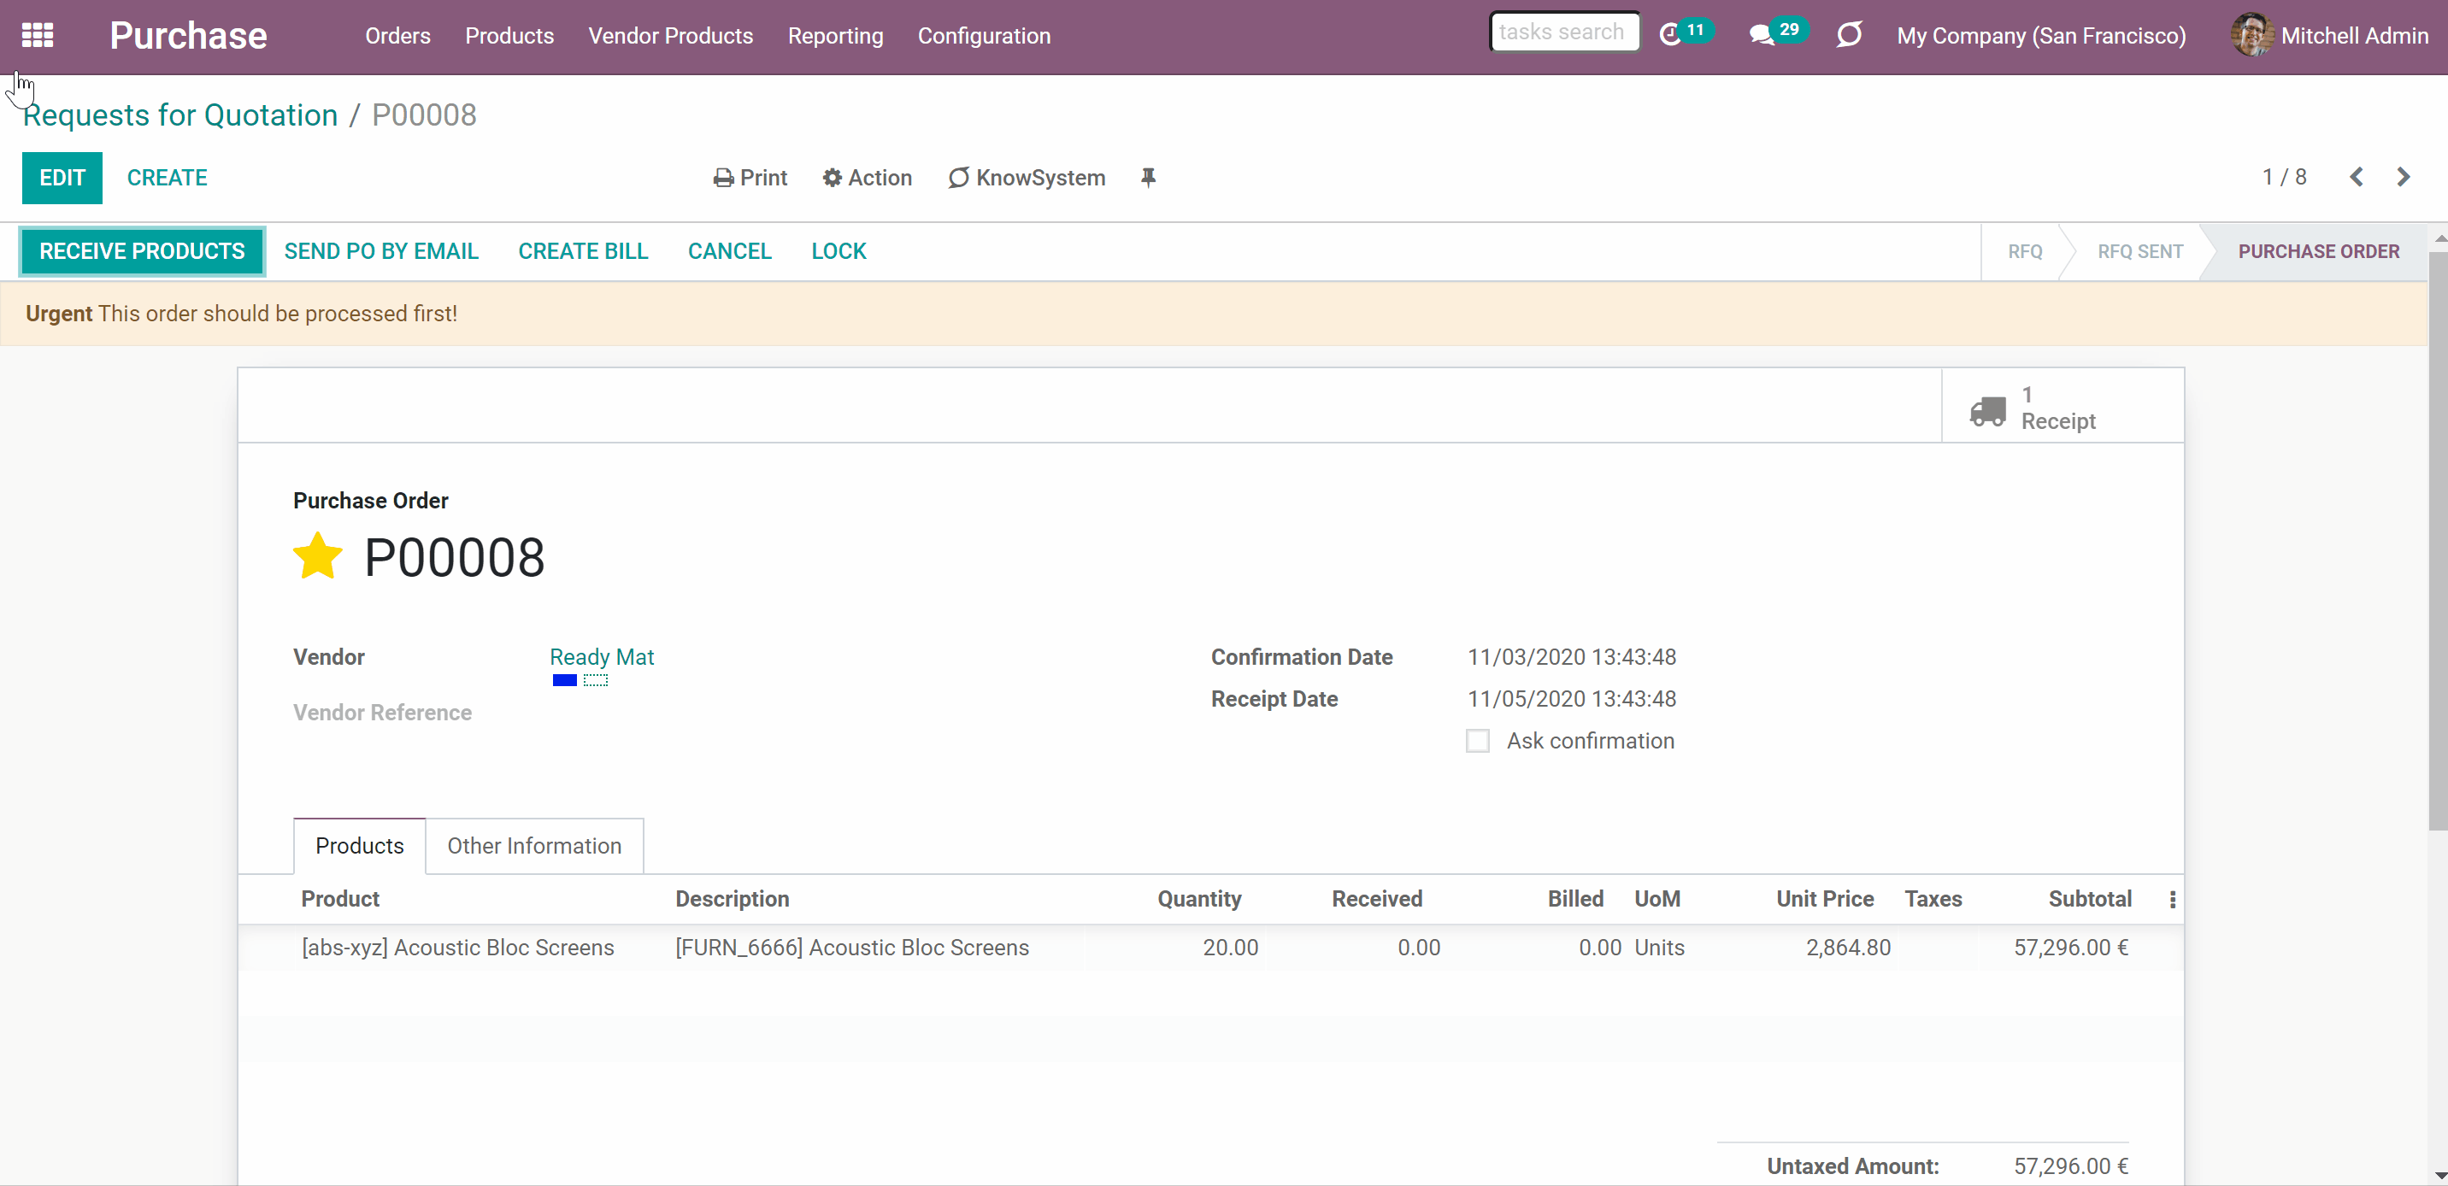
Task: Click the vertical scrollbar thumb
Action: (x=2438, y=540)
